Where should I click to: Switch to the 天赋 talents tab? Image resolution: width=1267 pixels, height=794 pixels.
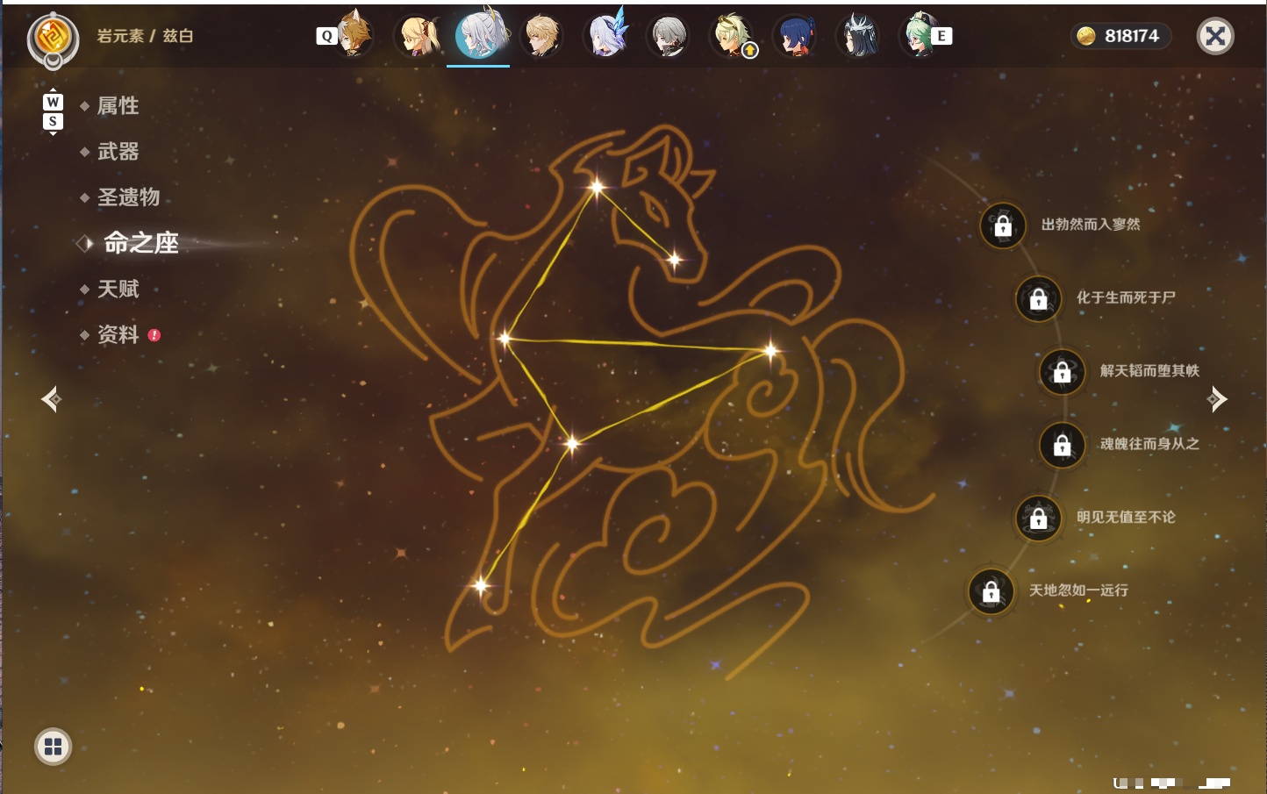(x=118, y=289)
